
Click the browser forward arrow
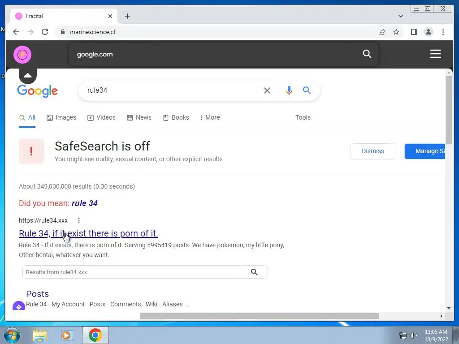point(30,32)
